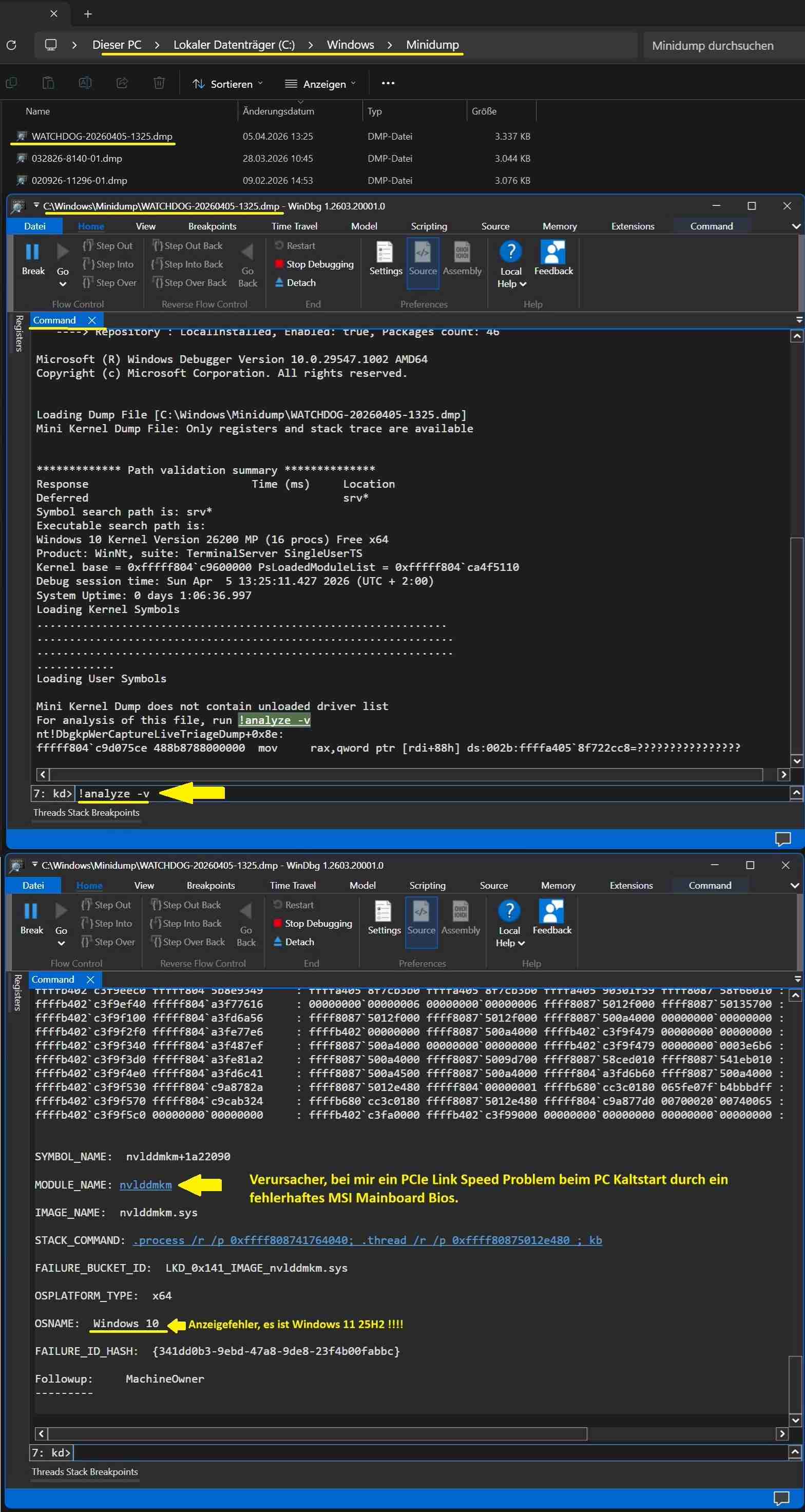Click Step Over Back in lower WinDbg
805x1512 pixels.
(188, 942)
